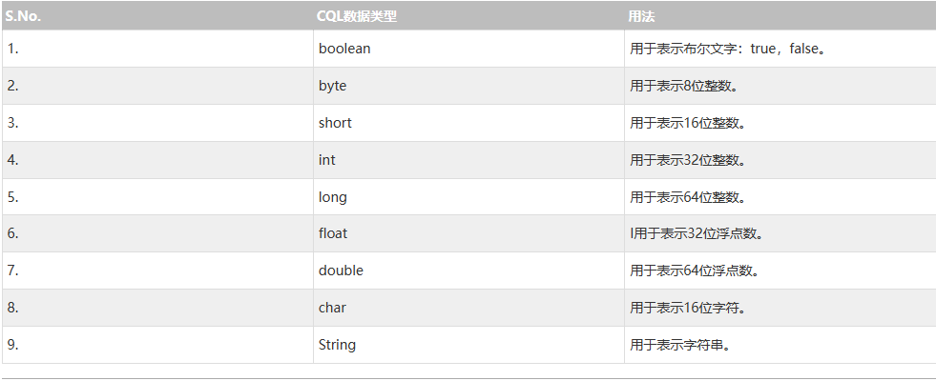Screen dimensions: 936x381
Task: Select the boolean data type cell
Action: point(344,49)
